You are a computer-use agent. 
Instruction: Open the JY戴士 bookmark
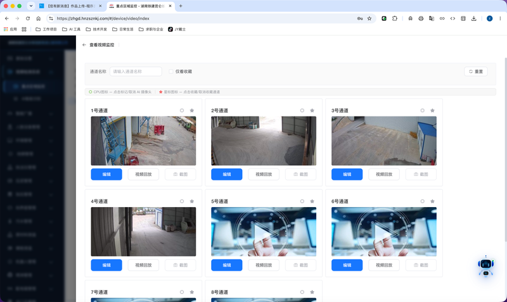(x=177, y=29)
